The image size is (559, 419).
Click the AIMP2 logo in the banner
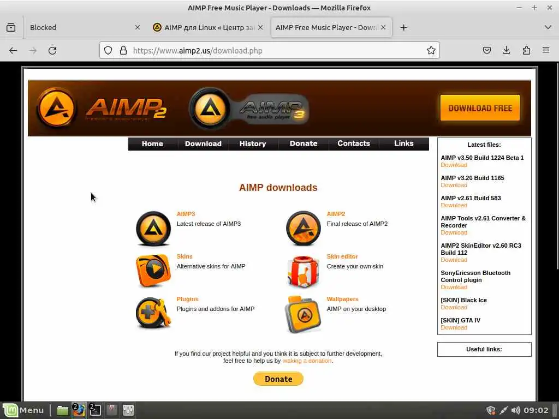[102, 108]
